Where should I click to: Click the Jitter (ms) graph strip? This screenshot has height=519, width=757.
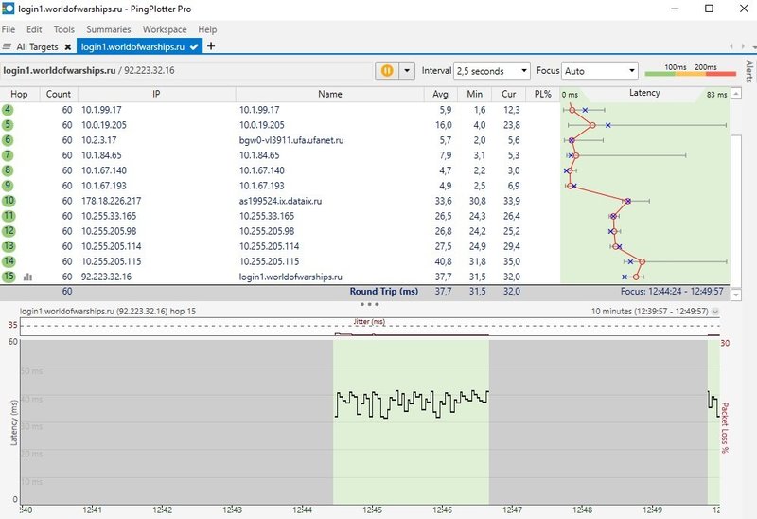tap(370, 327)
